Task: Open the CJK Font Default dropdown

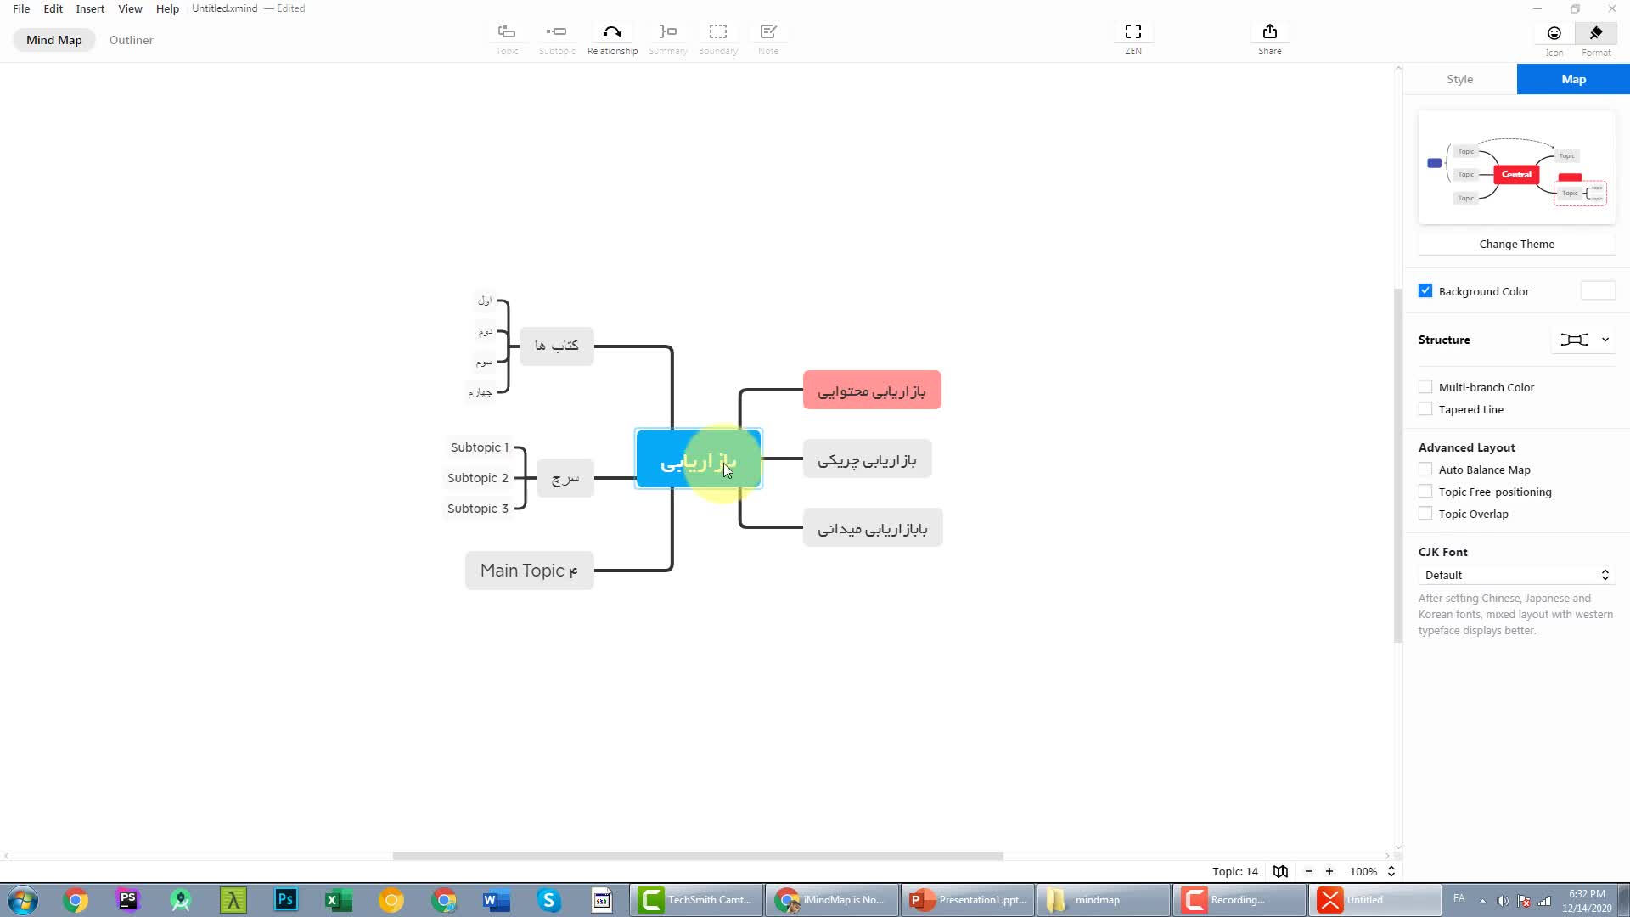Action: (1516, 575)
